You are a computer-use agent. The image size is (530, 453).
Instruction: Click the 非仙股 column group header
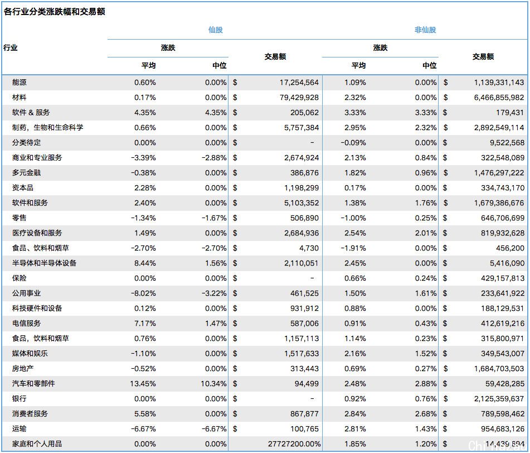pos(425,30)
